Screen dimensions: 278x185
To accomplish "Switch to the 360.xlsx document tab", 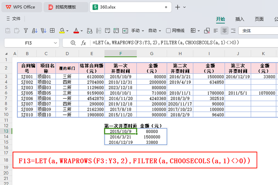I will 130,7.
